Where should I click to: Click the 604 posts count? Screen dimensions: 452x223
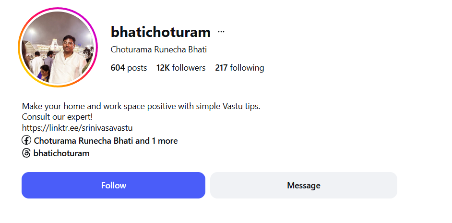129,68
